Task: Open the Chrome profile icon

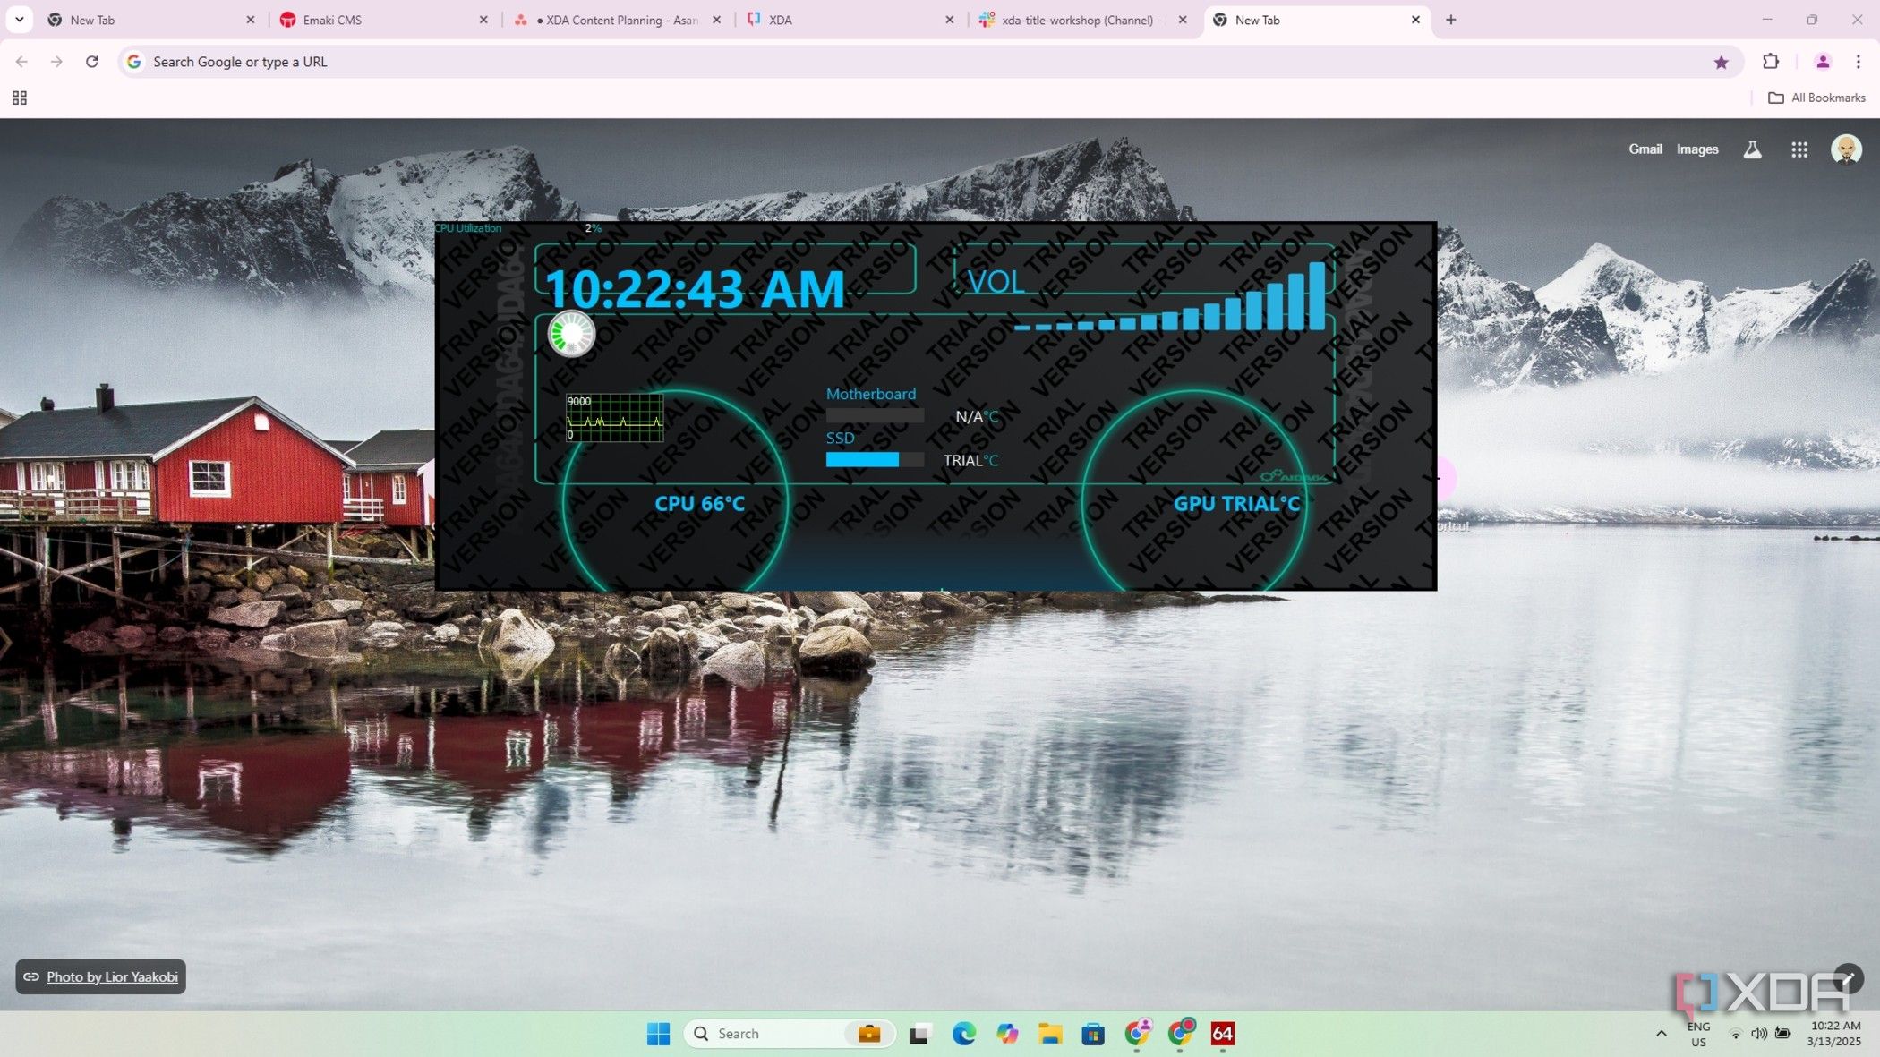Action: [1823, 62]
